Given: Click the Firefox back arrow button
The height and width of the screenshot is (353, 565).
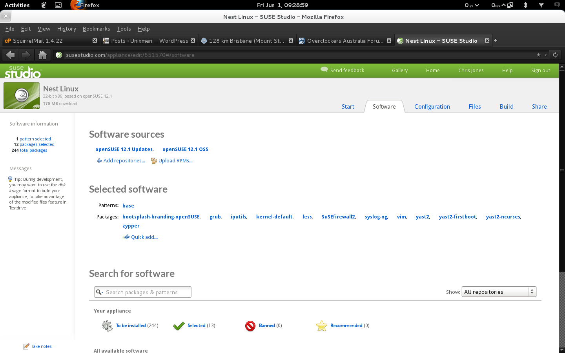Looking at the screenshot, I should point(11,55).
